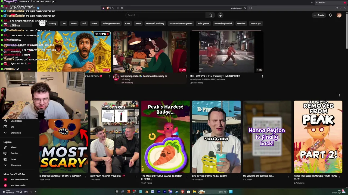Viewport: 348px width, 195px height.
Task: Open a new browser tab with plus
Action: tap(312, 3)
